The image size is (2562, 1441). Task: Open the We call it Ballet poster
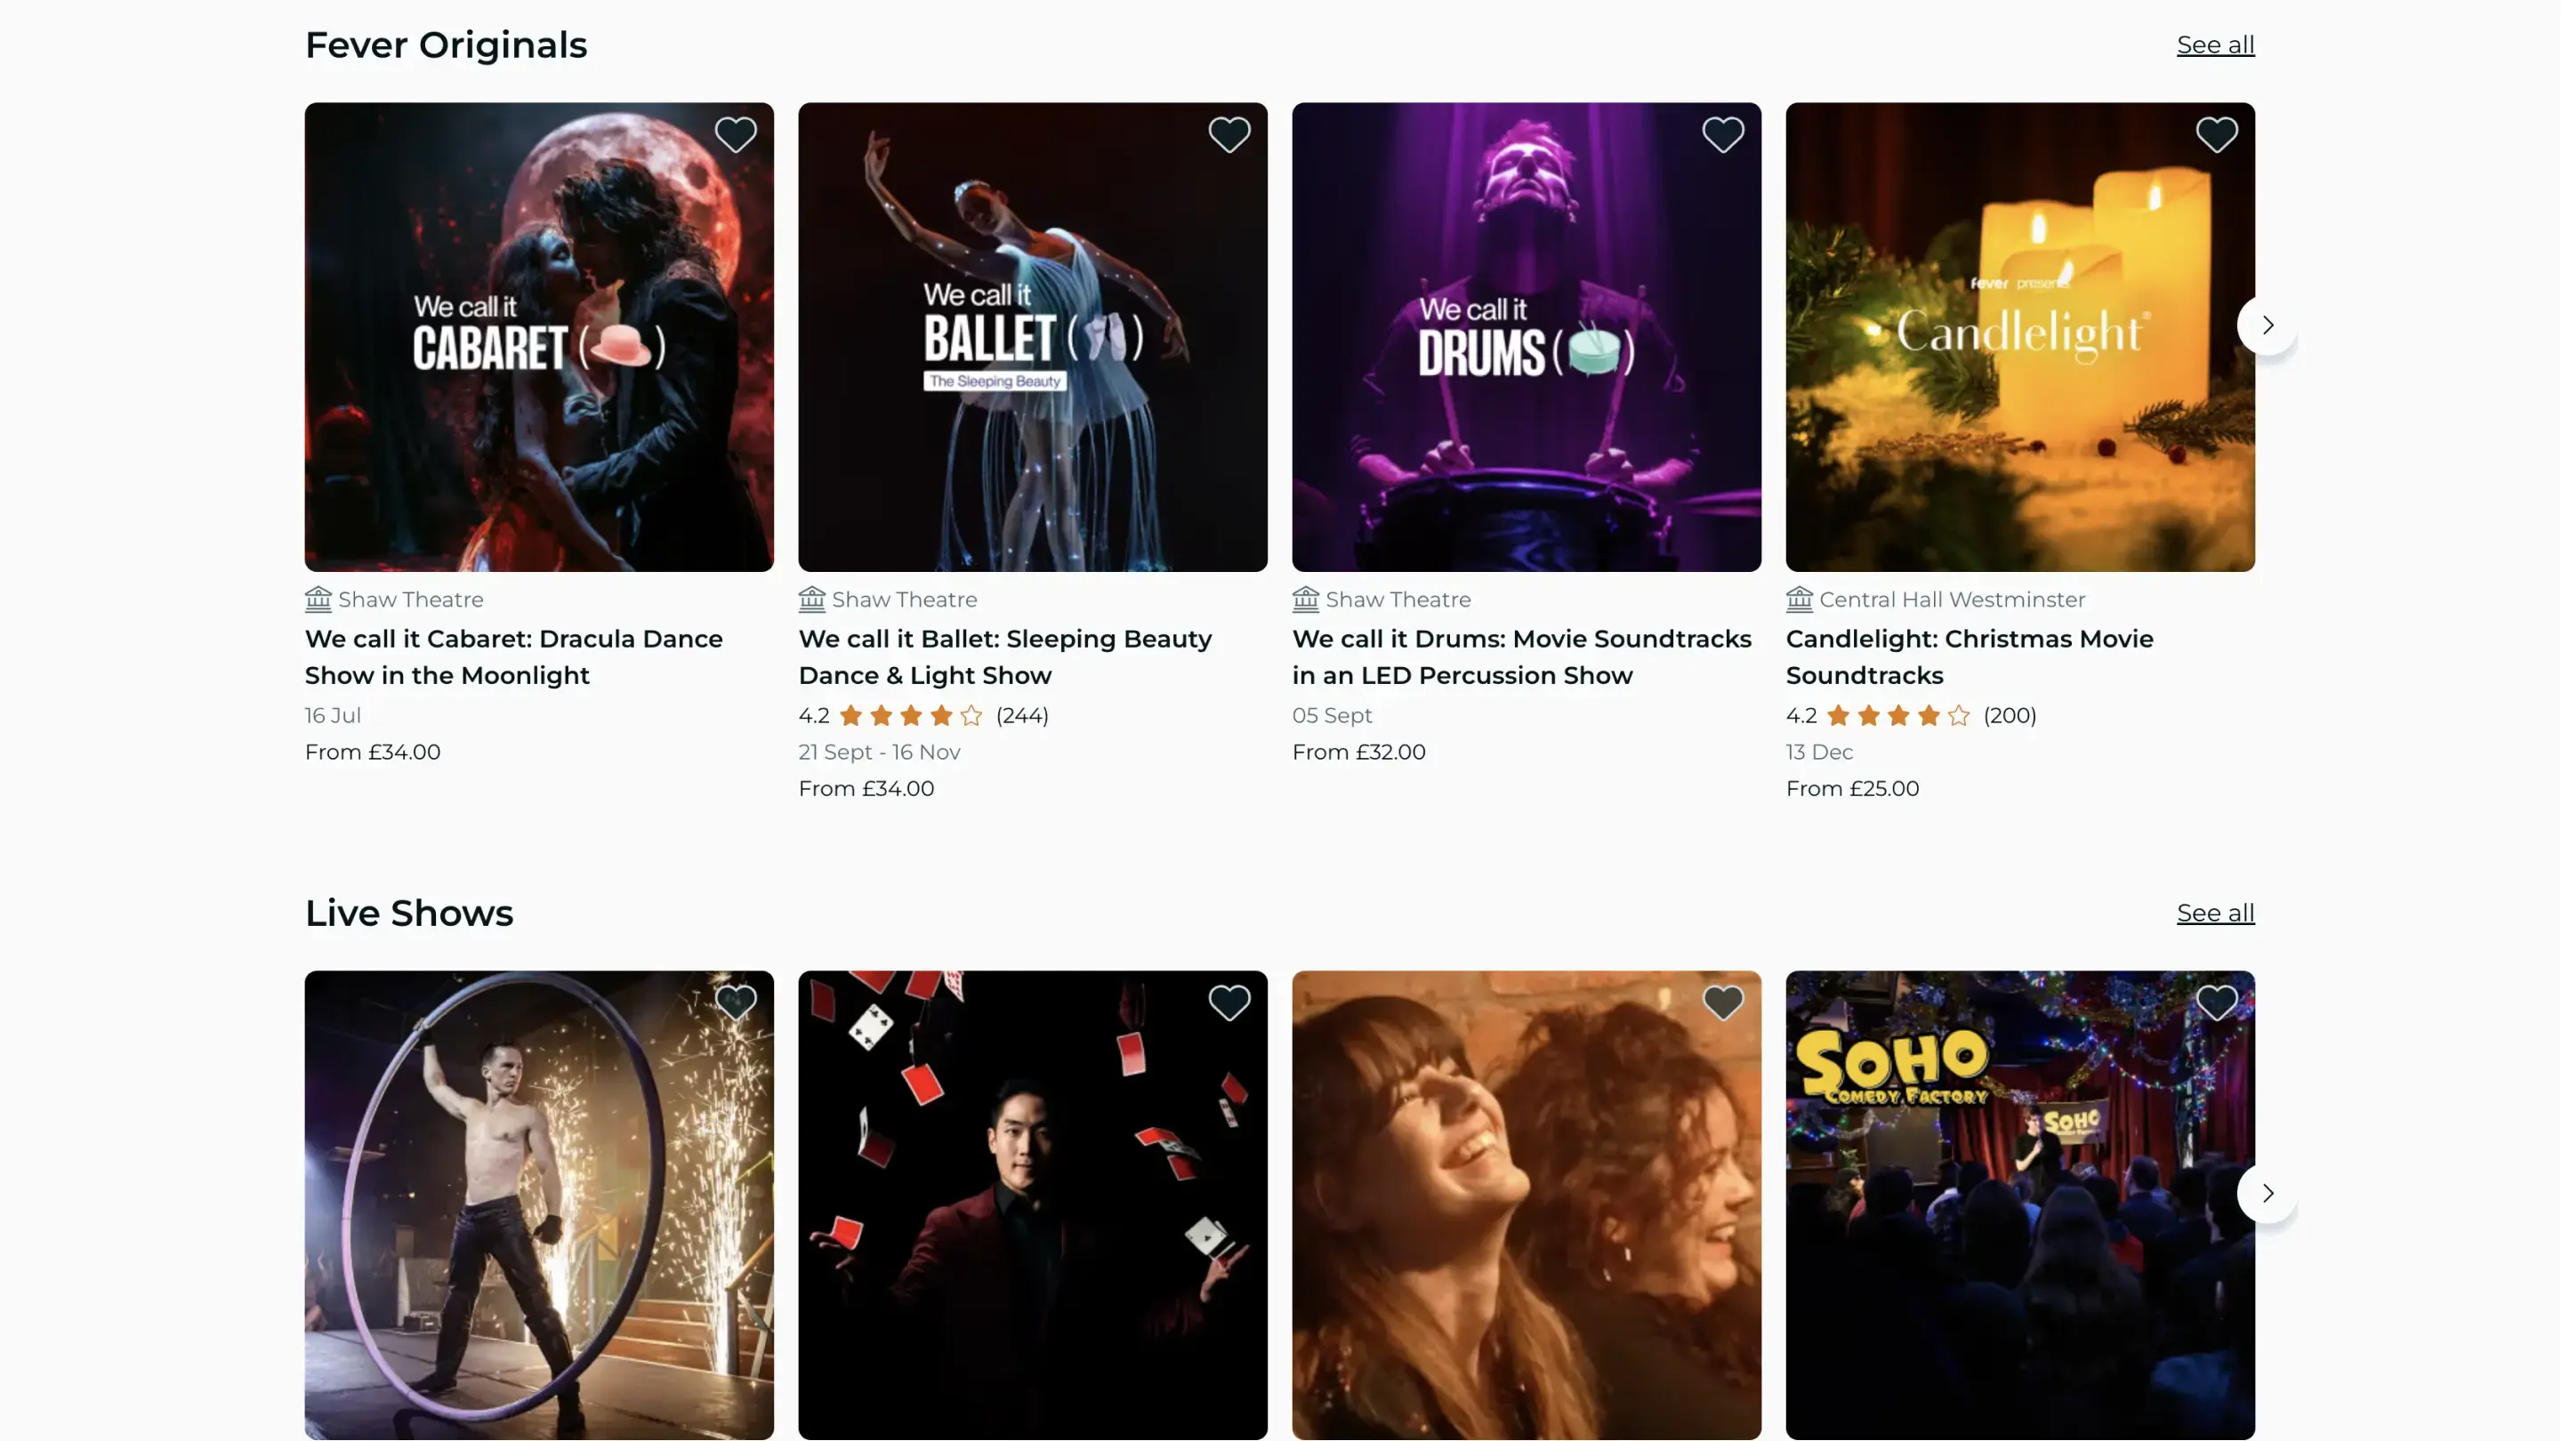tap(1031, 336)
